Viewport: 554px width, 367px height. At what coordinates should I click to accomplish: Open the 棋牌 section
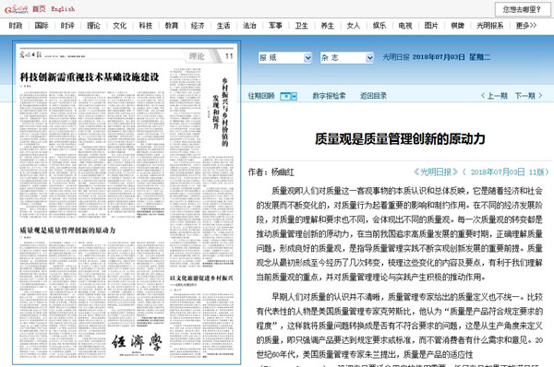(x=458, y=26)
